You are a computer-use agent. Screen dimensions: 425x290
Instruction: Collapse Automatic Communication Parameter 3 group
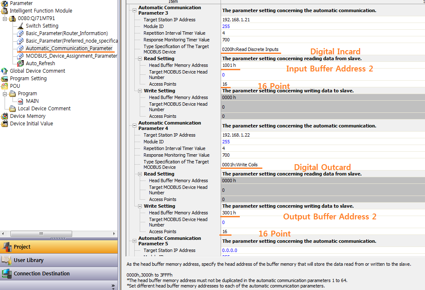[x=133, y=10]
